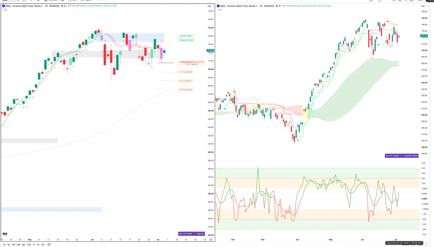The width and height of the screenshot is (434, 247).
Task: Click the T2 at 686.11 target label
Action: (186, 81)
